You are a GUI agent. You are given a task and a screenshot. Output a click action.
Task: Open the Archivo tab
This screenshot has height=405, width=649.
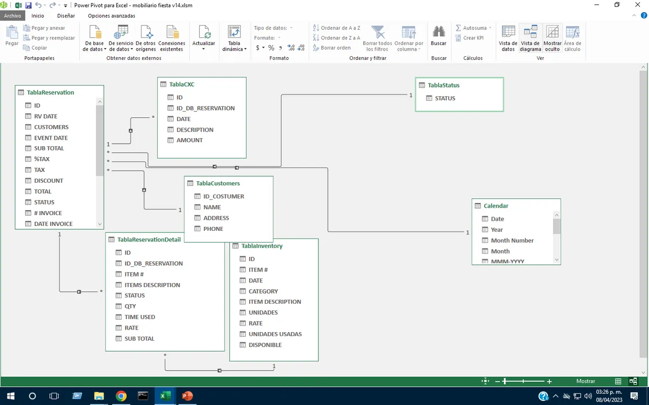pyautogui.click(x=13, y=16)
